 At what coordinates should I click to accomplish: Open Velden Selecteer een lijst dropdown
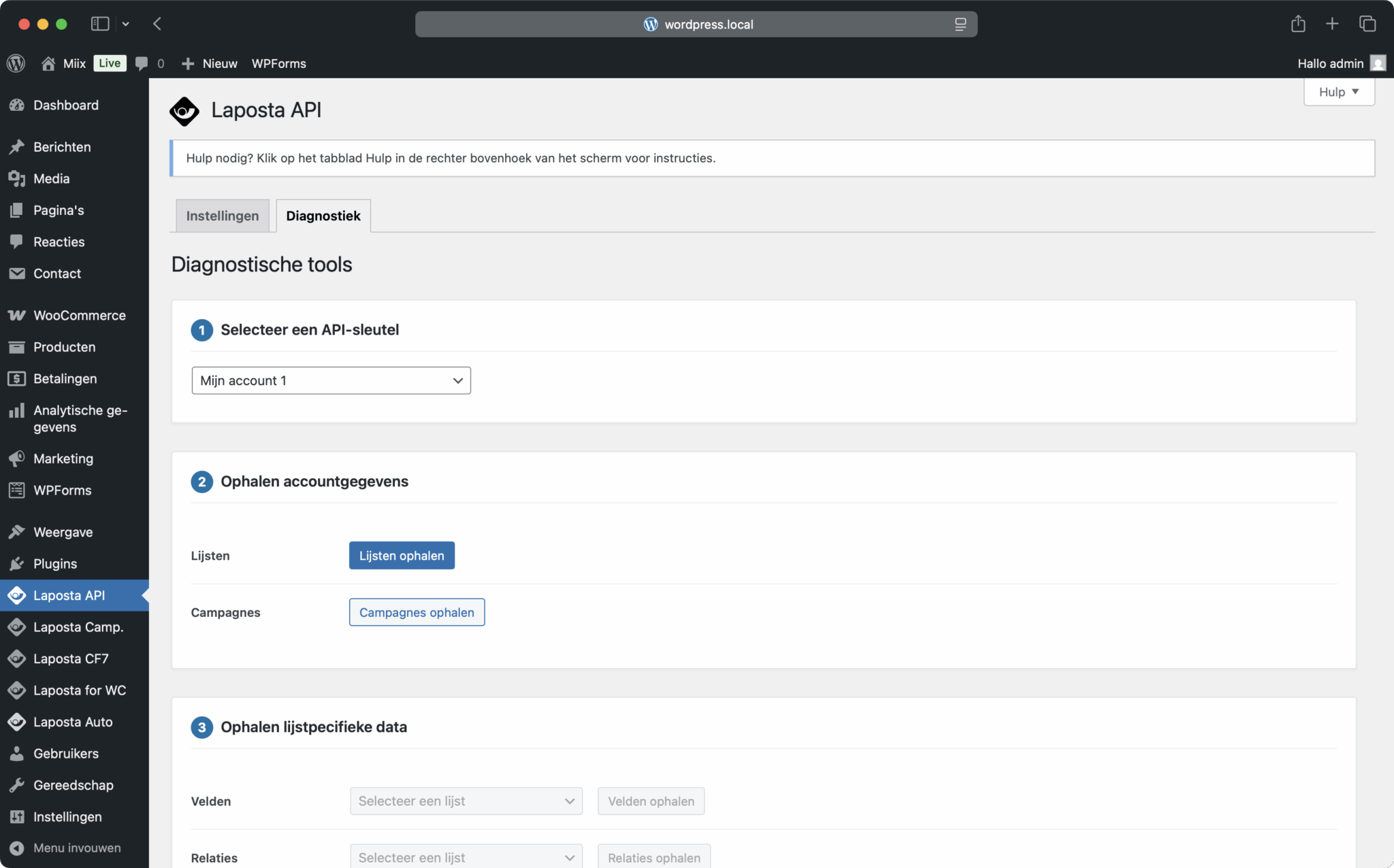coord(466,801)
